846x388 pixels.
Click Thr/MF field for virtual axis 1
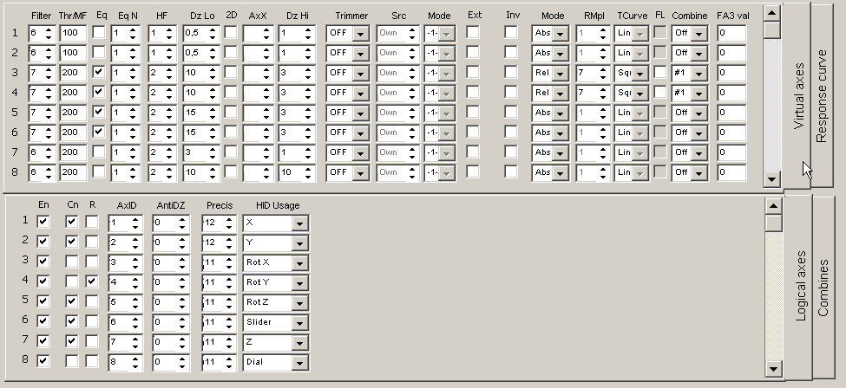point(74,34)
